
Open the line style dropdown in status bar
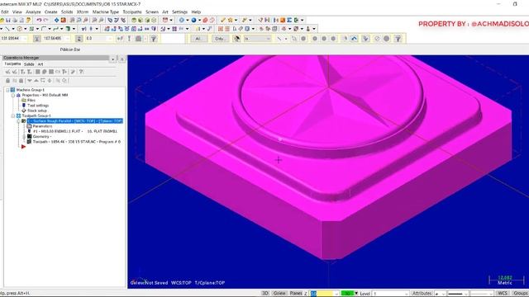pos(466,294)
